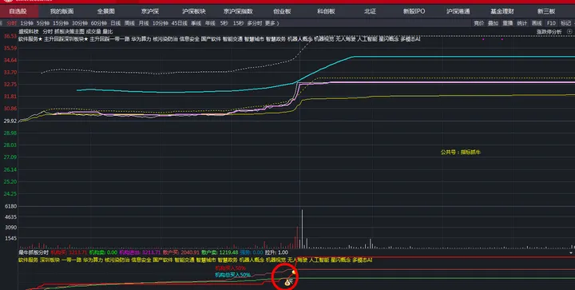This screenshot has width=575, height=290.
Task: Open 基金理财 tab
Action: 502,11
